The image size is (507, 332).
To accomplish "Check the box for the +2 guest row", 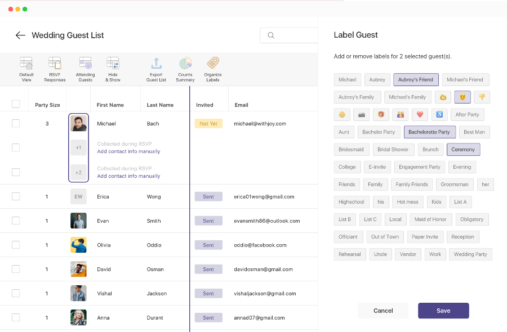I will [16, 172].
